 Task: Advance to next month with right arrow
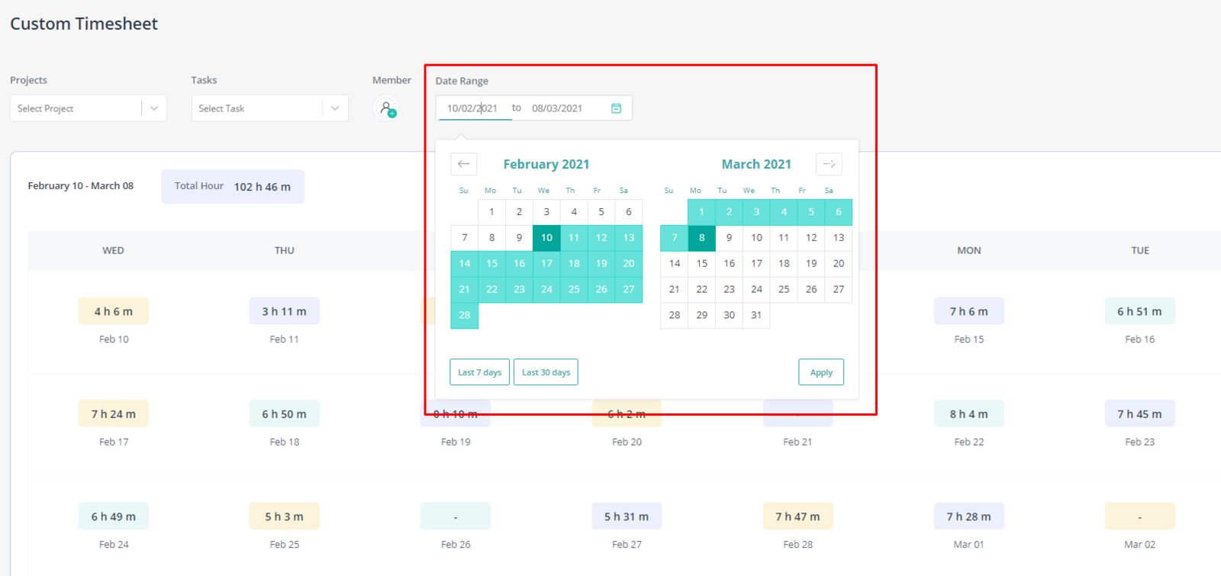[829, 164]
